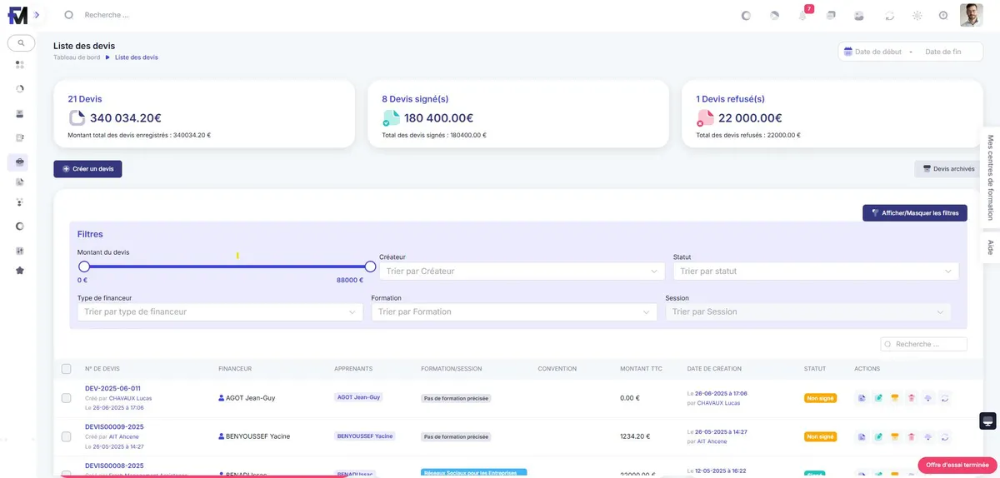Click the refresh arrows icon in the top bar
This screenshot has height=478, width=1000.
coord(889,15)
